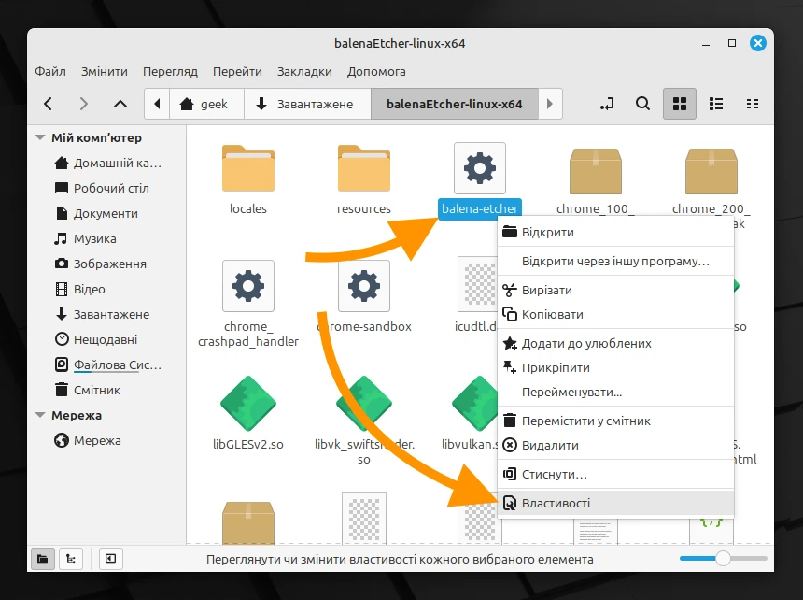This screenshot has width=803, height=600.
Task: Select the libvulkan.so library icon
Action: pos(474,403)
